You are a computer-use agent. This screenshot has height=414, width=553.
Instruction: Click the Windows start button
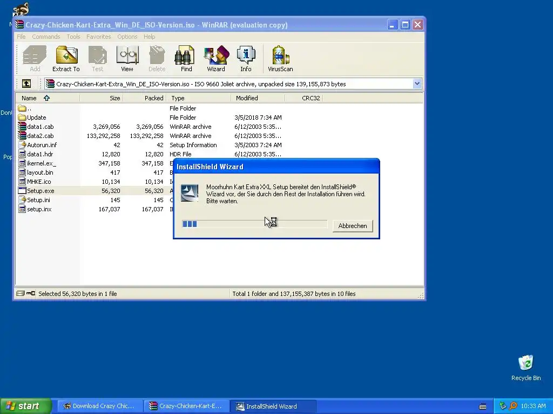[26, 406]
